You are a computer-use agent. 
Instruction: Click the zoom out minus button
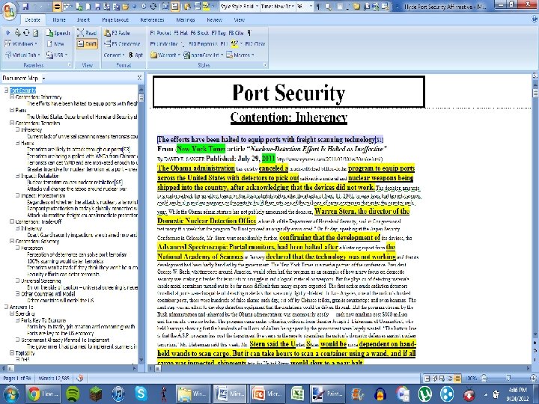pyautogui.click(x=484, y=379)
